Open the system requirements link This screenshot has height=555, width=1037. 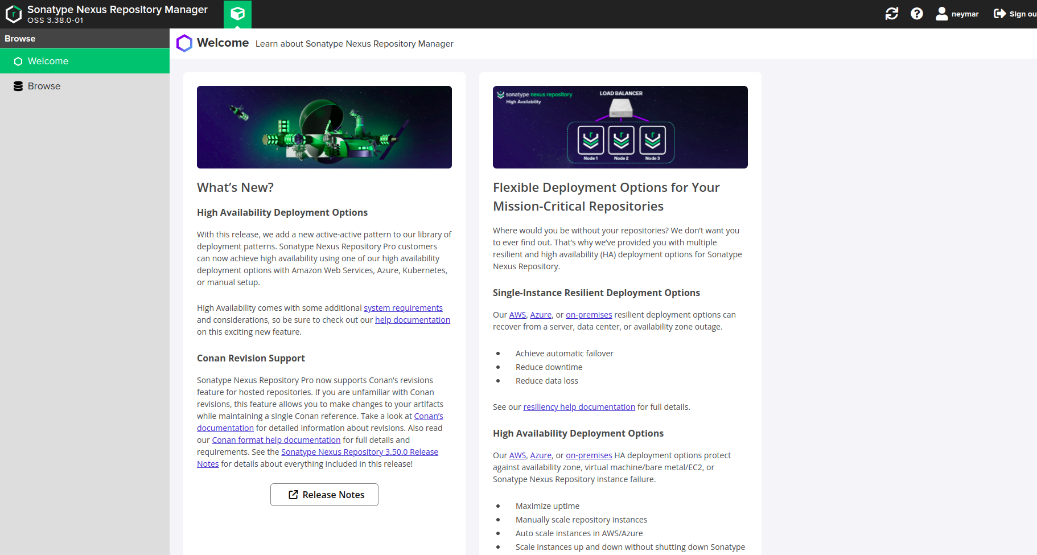(x=403, y=308)
